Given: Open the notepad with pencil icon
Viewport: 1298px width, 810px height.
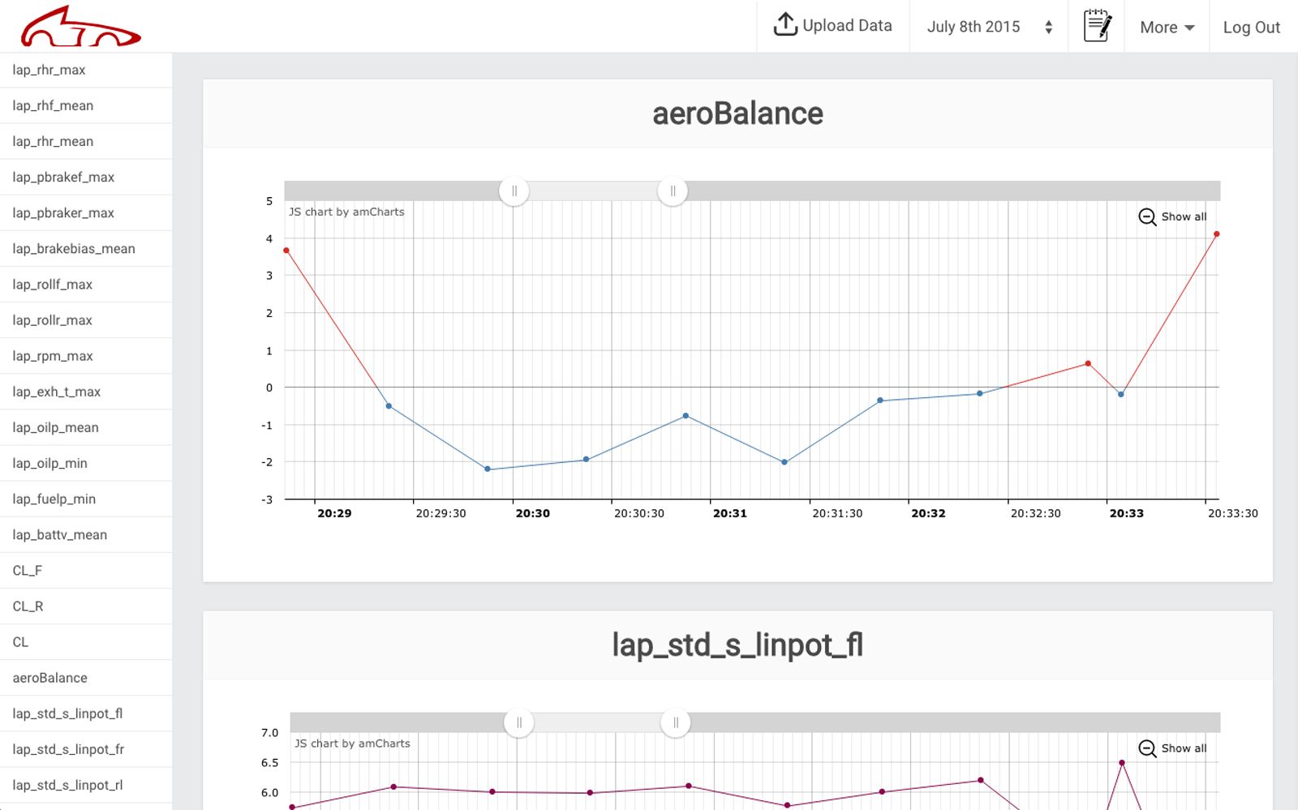Looking at the screenshot, I should click(x=1097, y=26).
